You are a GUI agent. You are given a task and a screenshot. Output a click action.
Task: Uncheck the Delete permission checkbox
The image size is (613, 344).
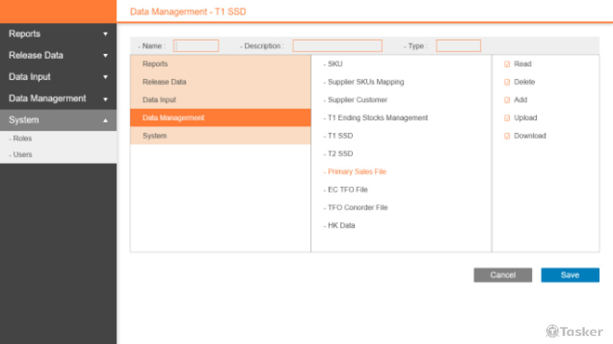click(x=507, y=82)
